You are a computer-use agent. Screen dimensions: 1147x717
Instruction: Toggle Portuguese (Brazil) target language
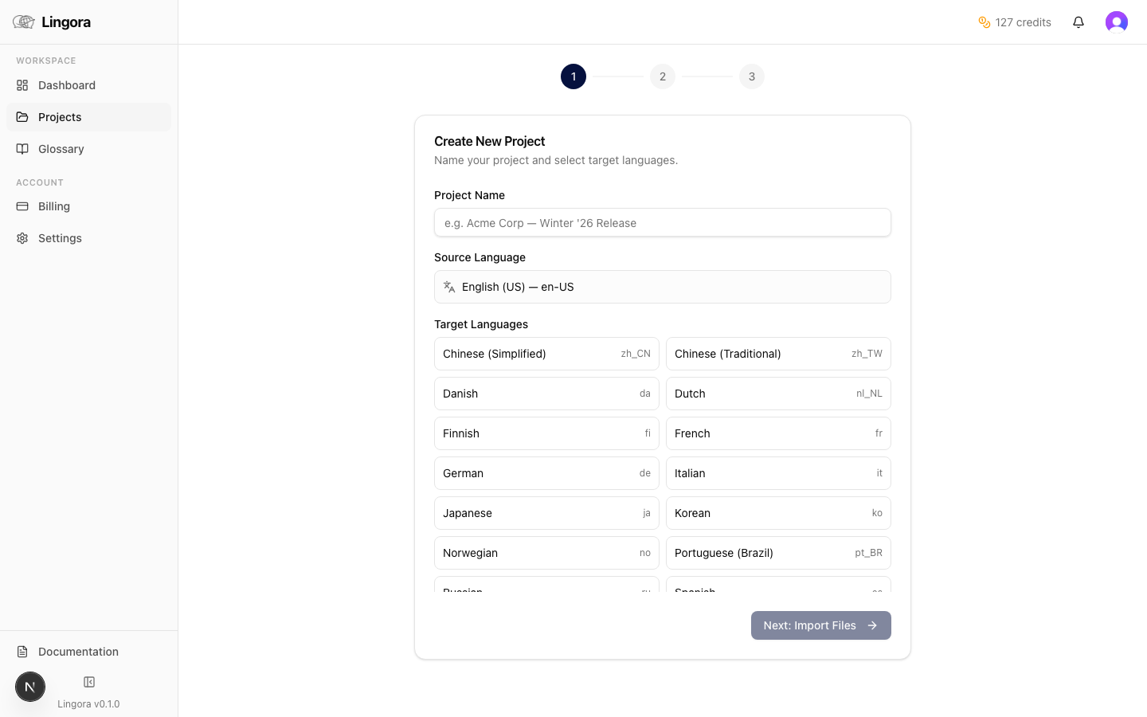pyautogui.click(x=778, y=553)
